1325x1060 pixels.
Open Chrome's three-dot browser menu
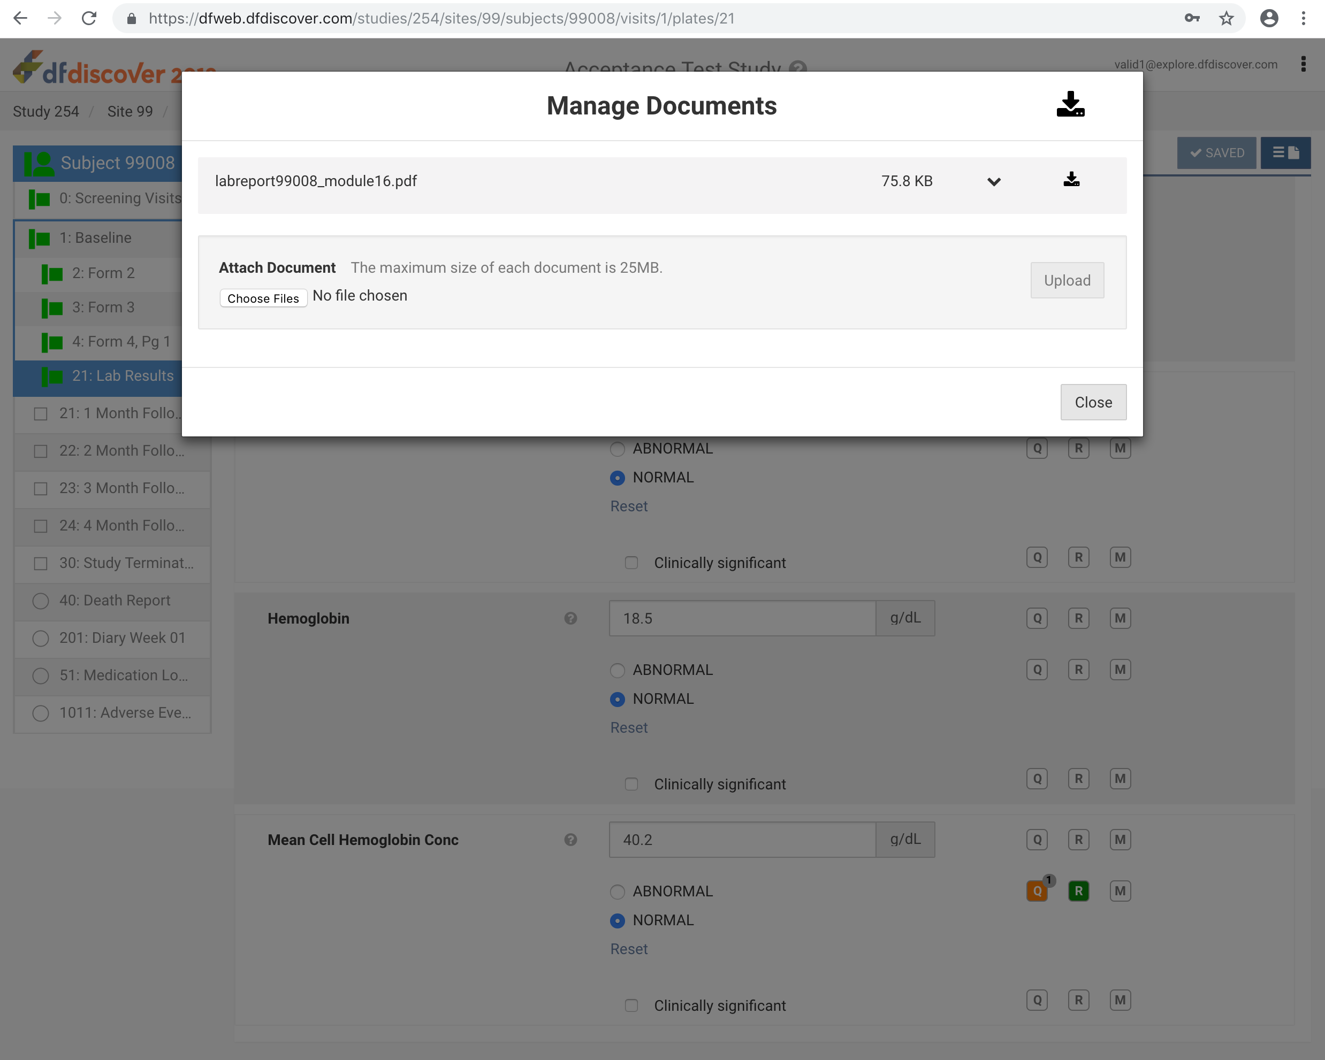[1303, 18]
